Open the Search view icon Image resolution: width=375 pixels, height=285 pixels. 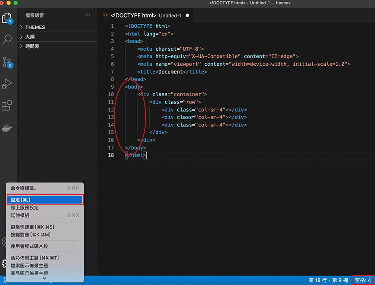pos(8,40)
